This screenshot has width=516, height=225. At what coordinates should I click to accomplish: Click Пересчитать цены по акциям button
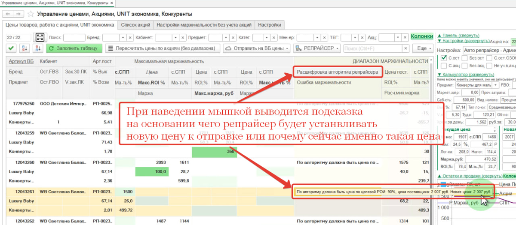tap(163, 48)
